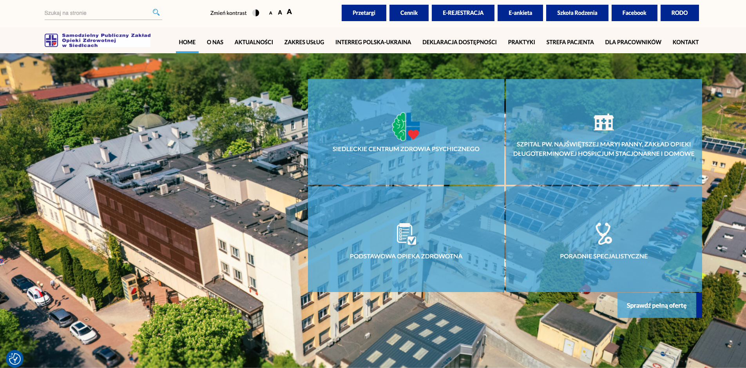Click the hospital logo cross icon
Image resolution: width=746 pixels, height=368 pixels.
coord(51,40)
